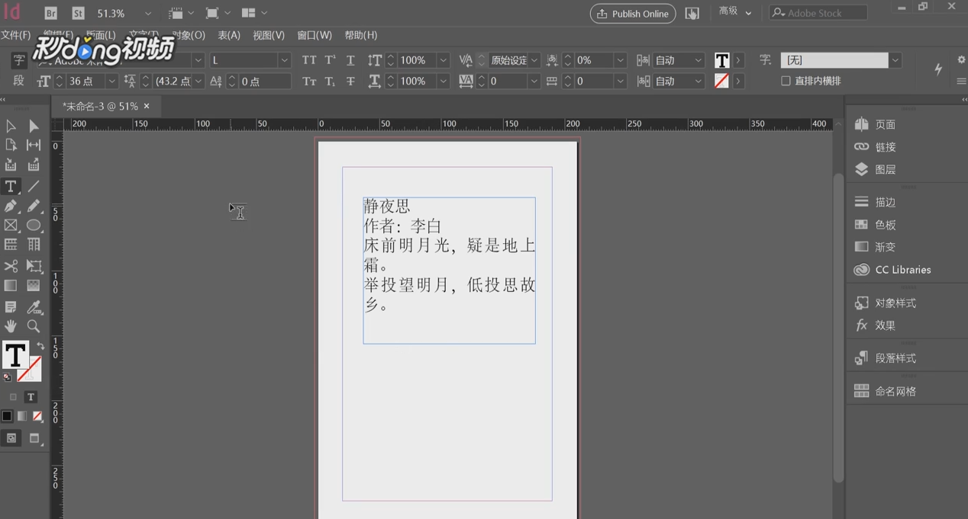Click the Publish Online button
This screenshot has height=519, width=968.
point(633,14)
